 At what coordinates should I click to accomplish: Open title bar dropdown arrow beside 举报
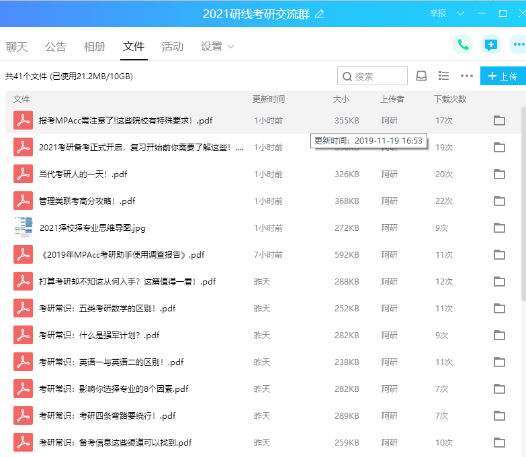[460, 13]
